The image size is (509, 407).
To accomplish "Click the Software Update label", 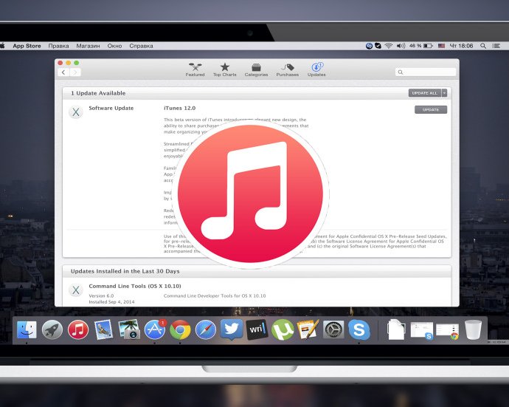I will point(111,108).
